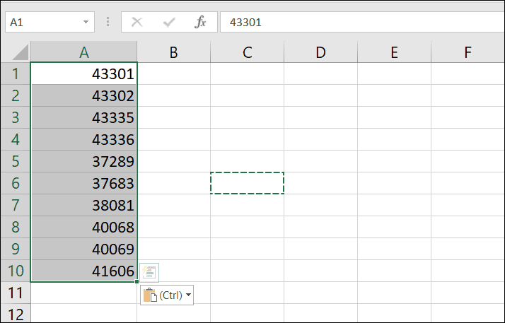Click the Cancel X icon in formula bar
This screenshot has height=323, width=505.
(137, 22)
